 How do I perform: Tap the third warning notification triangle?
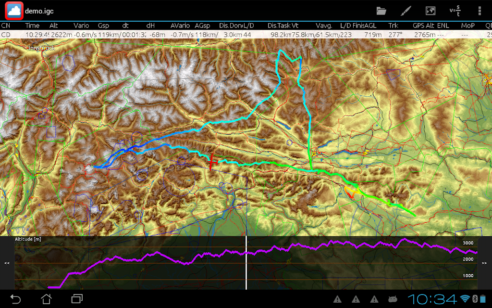pos(374,299)
